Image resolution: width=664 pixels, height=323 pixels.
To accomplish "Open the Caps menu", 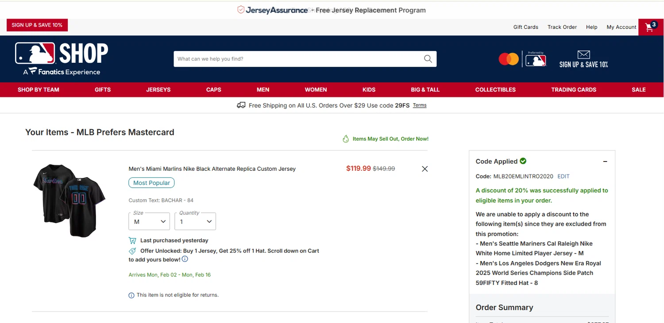I will (x=214, y=89).
